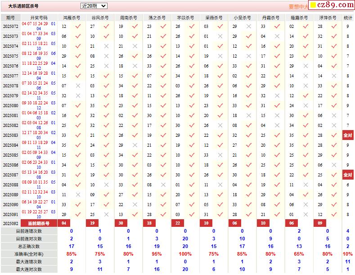Click 荡之 check mark in row 2025080
355x275 pixels.
pyautogui.click(x=163, y=105)
